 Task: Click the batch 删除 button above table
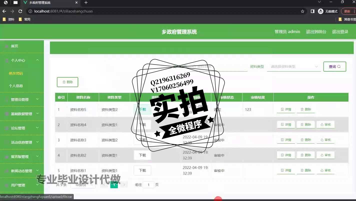tap(67, 82)
